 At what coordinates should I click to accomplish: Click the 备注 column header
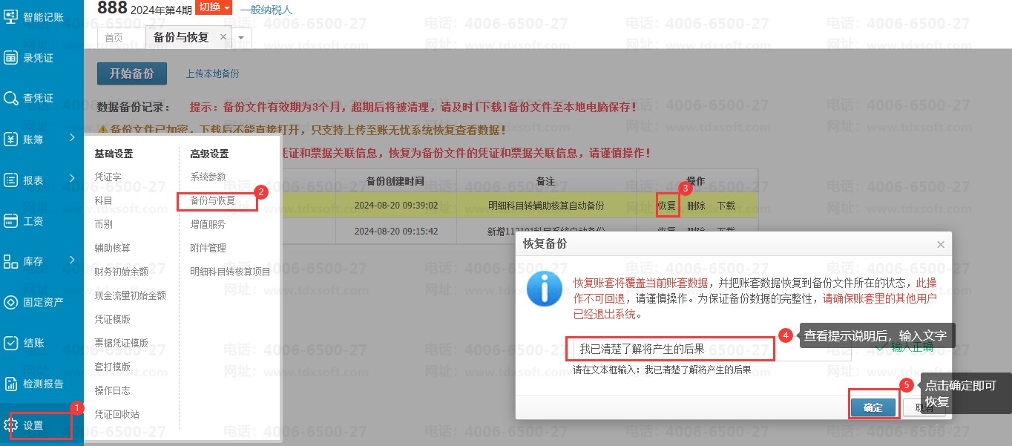(x=546, y=181)
